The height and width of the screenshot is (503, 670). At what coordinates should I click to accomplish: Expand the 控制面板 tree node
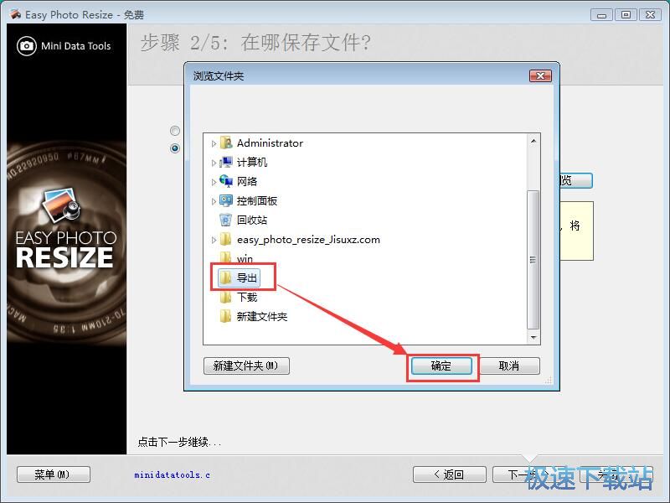tap(214, 201)
